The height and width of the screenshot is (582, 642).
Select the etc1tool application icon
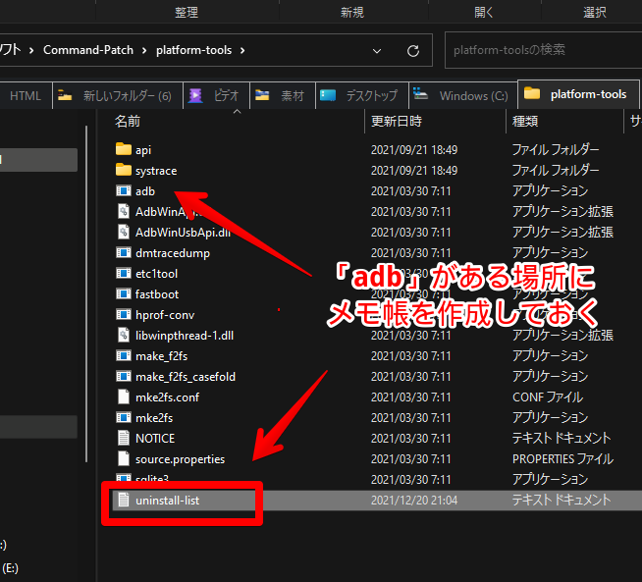pyautogui.click(x=124, y=273)
